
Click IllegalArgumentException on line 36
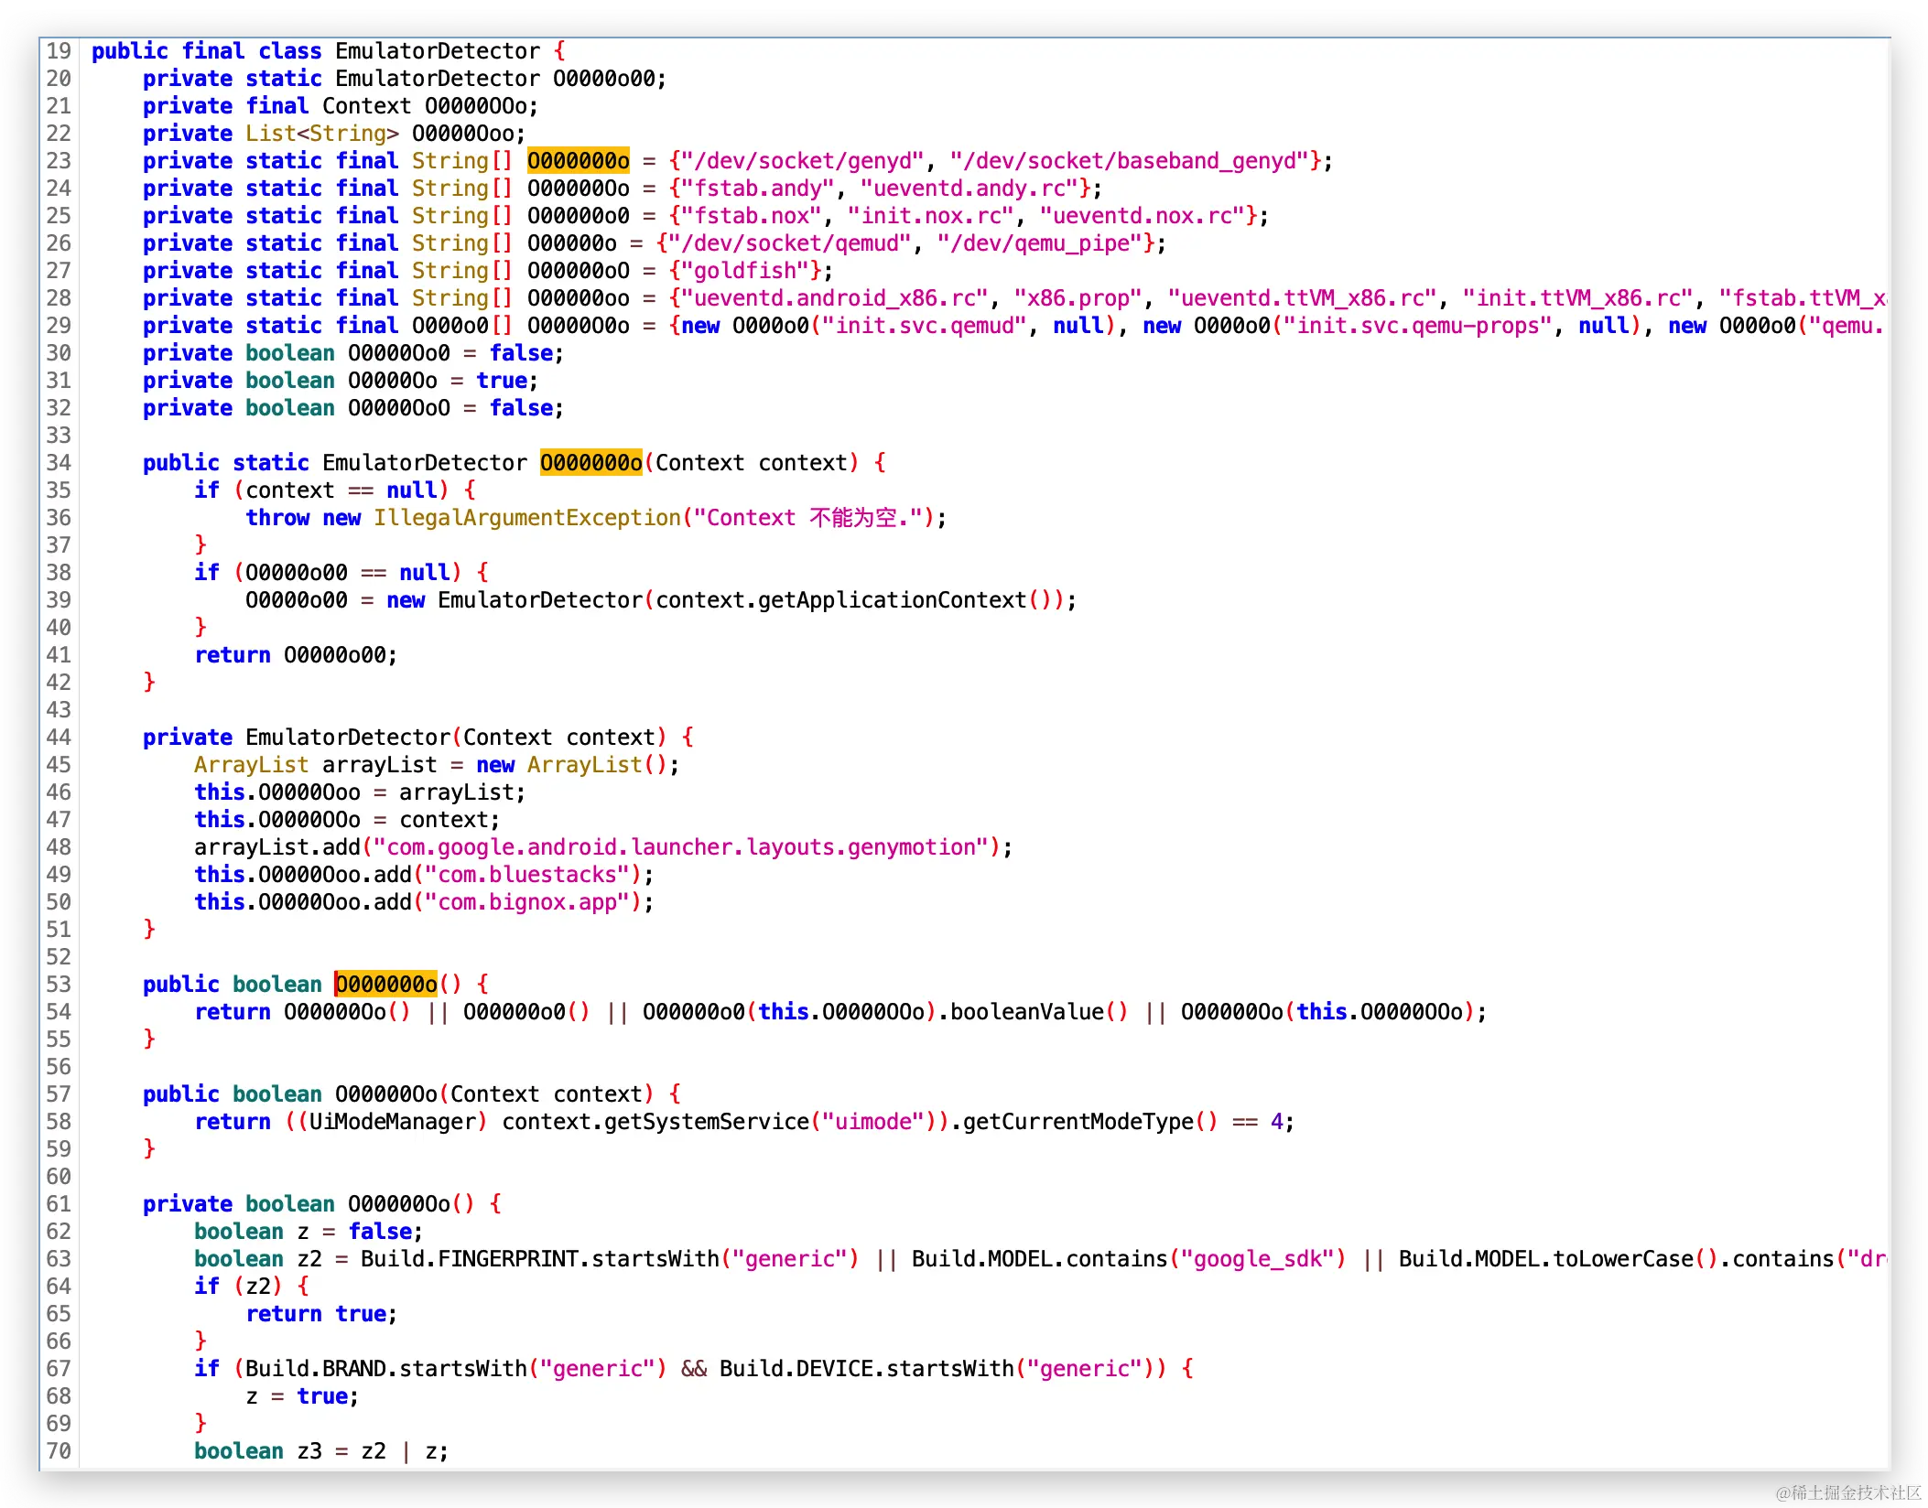pyautogui.click(x=527, y=518)
